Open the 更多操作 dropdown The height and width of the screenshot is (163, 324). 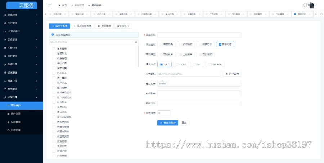pyautogui.click(x=123, y=26)
